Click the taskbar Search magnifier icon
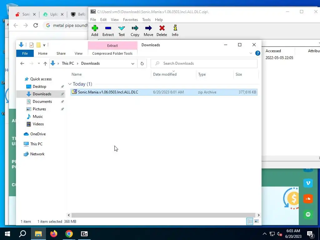This screenshot has width=320, height=240. point(22,234)
